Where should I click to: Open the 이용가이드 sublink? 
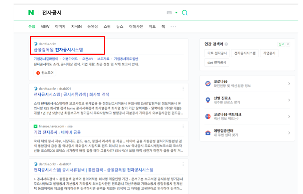(70, 59)
